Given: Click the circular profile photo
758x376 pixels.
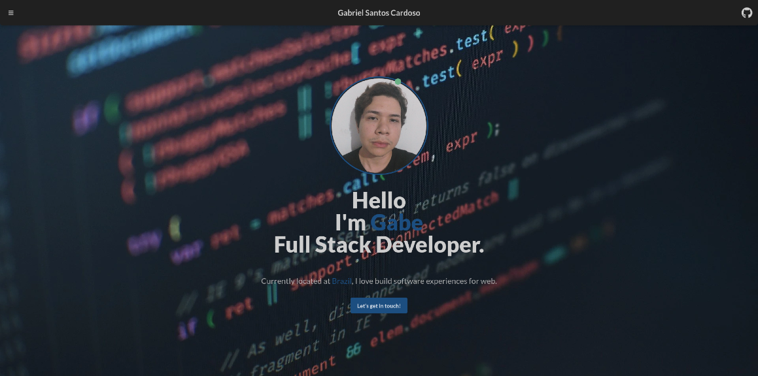Looking at the screenshot, I should [379, 125].
